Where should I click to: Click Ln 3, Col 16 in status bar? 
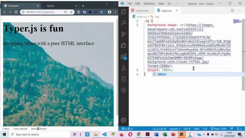(x=159, y=129)
